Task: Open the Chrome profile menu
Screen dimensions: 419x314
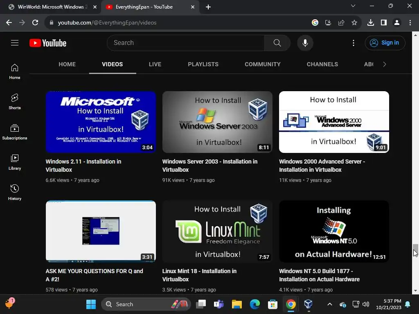Action: [x=397, y=23]
